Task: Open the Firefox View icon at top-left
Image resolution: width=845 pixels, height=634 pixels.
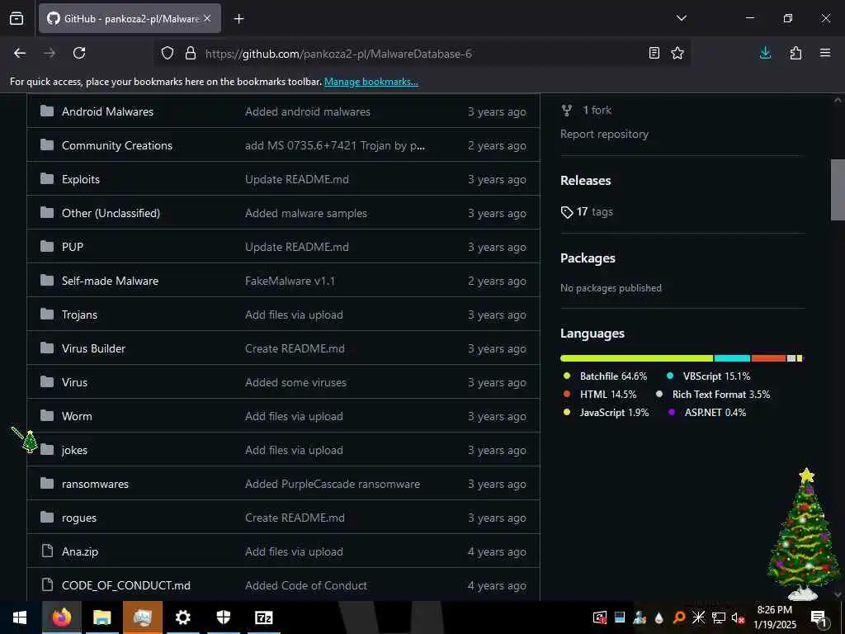Action: (x=17, y=18)
